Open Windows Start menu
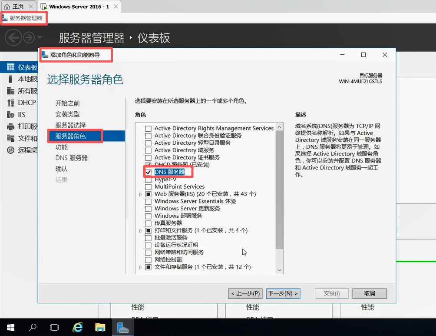 pos(10,327)
